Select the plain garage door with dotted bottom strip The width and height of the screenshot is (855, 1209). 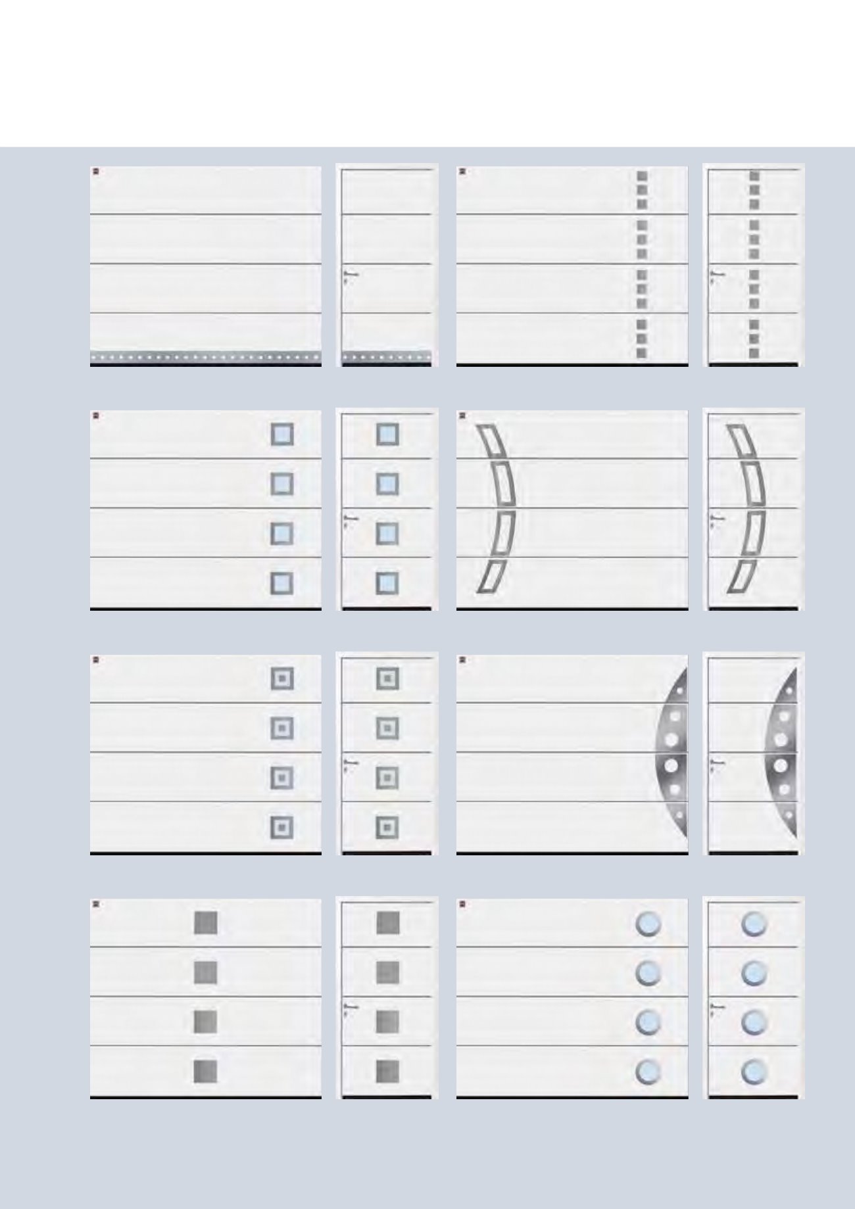coord(206,266)
